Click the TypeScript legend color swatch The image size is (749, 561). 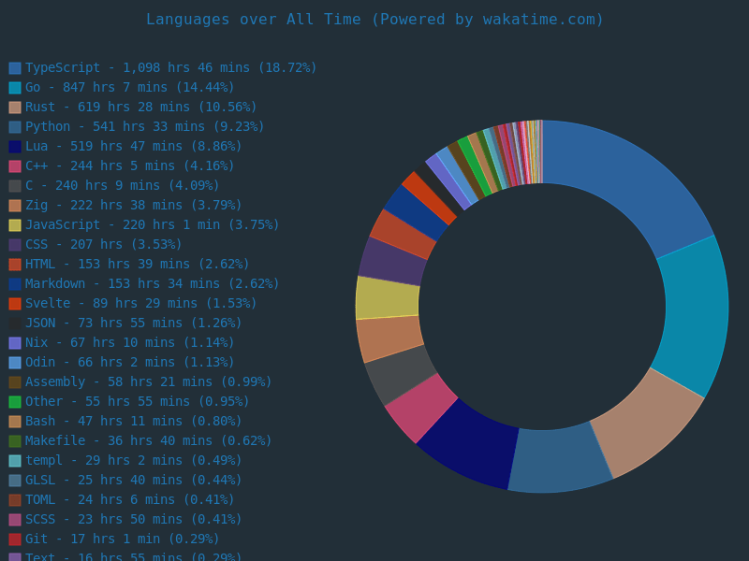point(15,68)
